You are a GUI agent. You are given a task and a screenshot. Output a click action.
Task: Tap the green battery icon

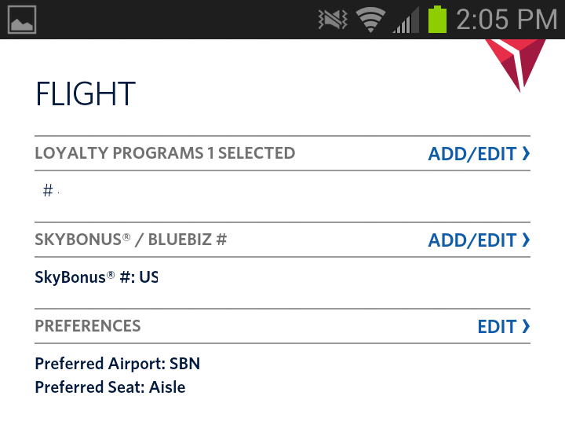(437, 20)
